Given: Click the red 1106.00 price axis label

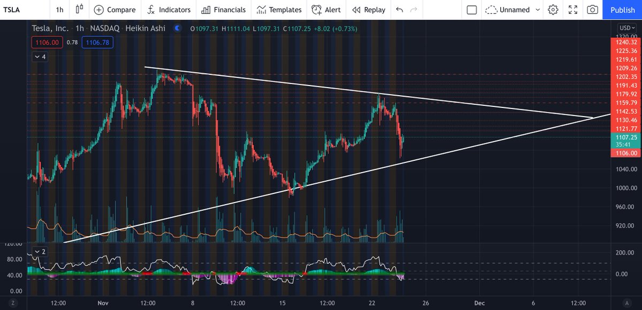Looking at the screenshot, I should point(626,153).
